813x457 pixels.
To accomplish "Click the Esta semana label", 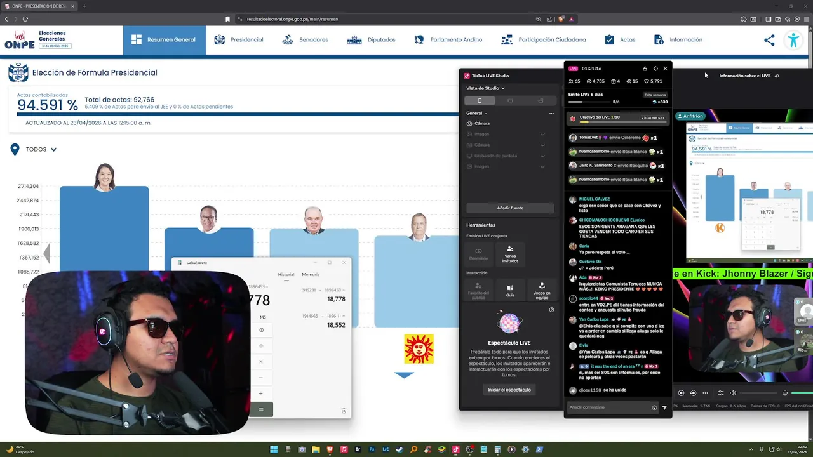I will [x=655, y=95].
